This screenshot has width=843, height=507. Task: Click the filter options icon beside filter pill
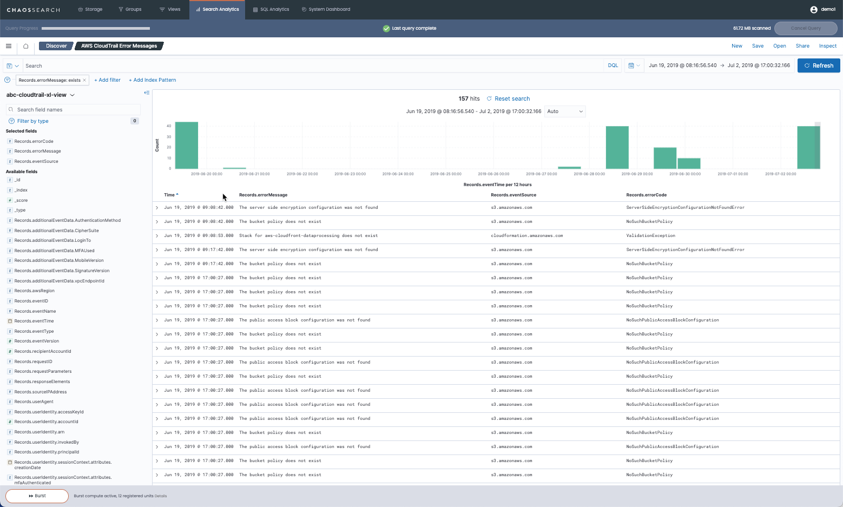pos(8,80)
